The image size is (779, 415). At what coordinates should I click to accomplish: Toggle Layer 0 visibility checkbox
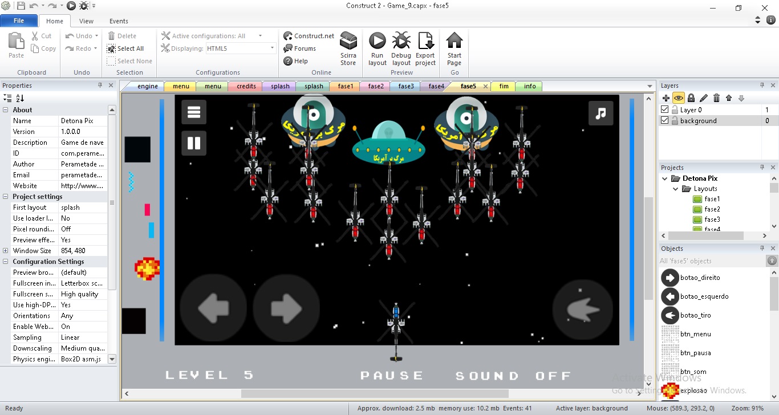click(664, 109)
